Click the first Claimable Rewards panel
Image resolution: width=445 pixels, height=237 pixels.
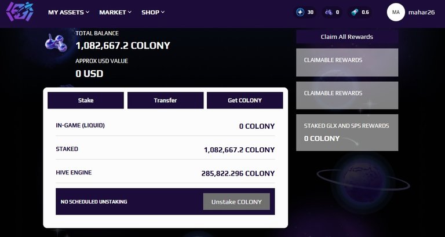(347, 63)
